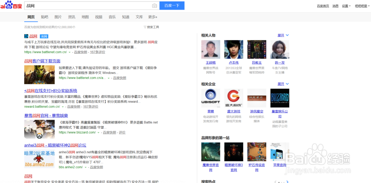This screenshot has height=183, width=371.
Task: Switch to the 贴吧 tab
Action: pyautogui.click(x=45, y=17)
